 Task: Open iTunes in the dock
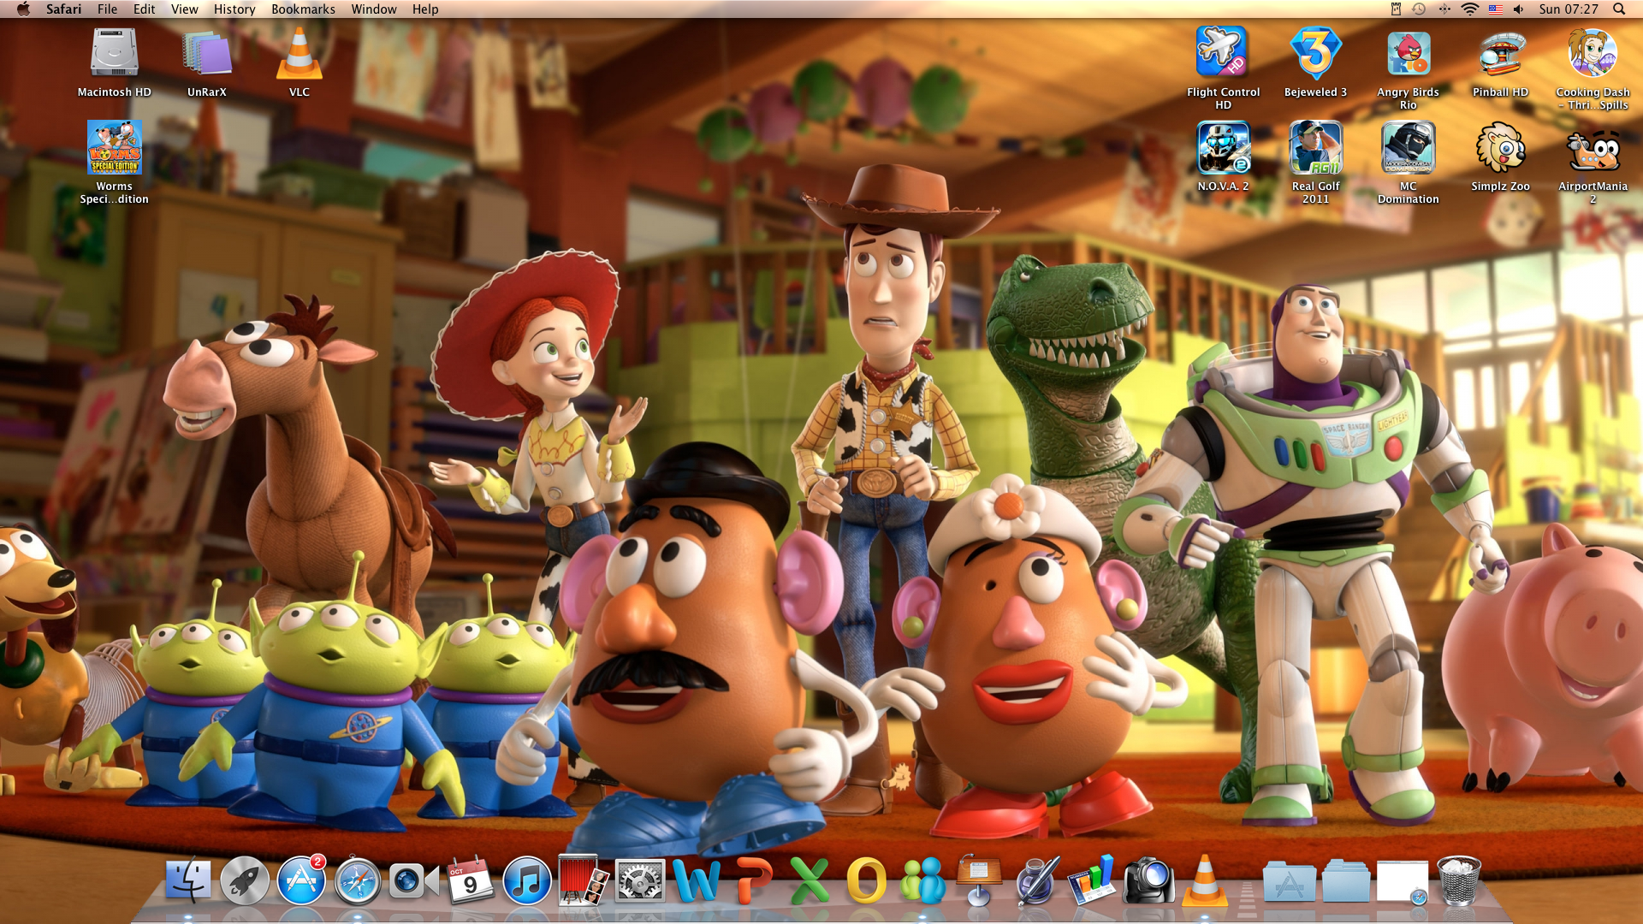pos(526,881)
